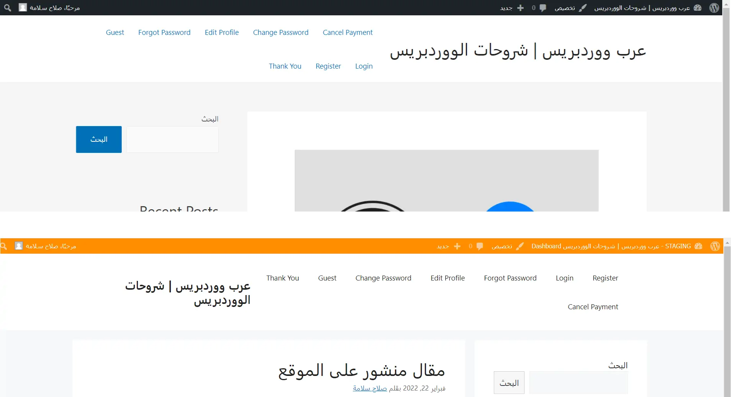Click the dashboard gauge icon in staging bar
731x397 pixels.
pos(698,246)
